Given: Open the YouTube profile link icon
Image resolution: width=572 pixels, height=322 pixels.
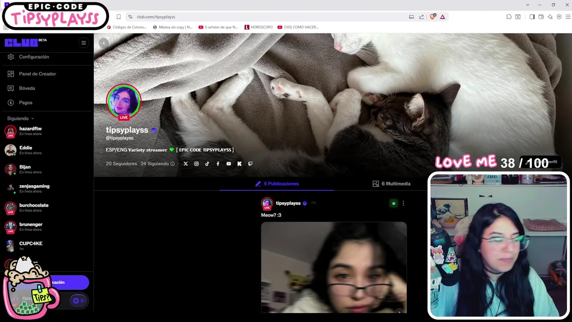Looking at the screenshot, I should 228,164.
